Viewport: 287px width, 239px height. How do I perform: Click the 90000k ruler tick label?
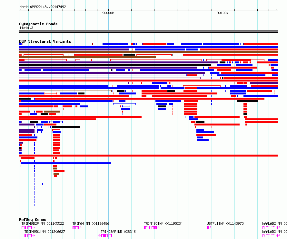click(108, 13)
